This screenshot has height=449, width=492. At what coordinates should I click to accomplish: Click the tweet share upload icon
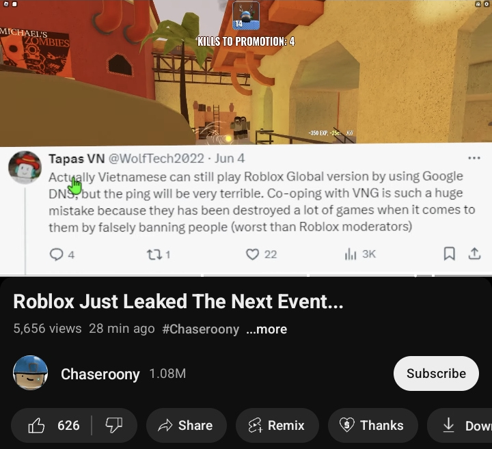point(474,254)
